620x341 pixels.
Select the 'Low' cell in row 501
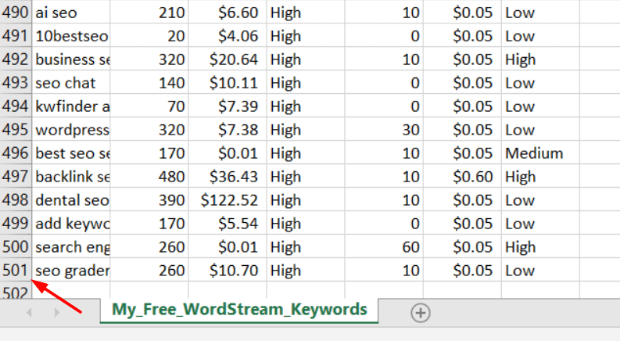click(x=540, y=270)
